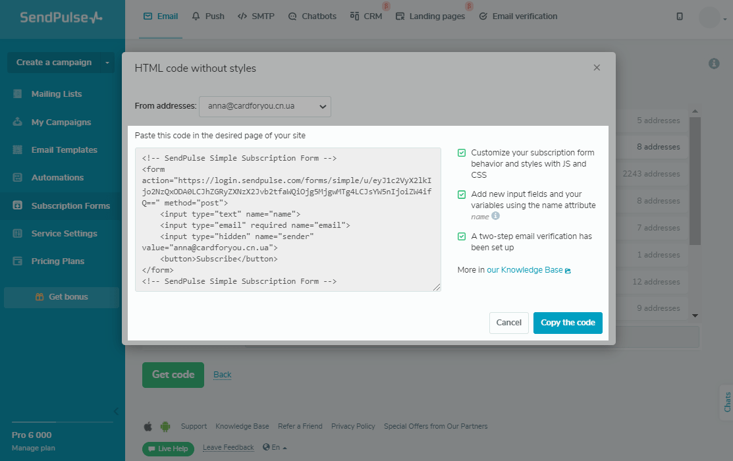Screen dimensions: 733x461
Task: Click the gift icon on Get bonus
Action: tap(40, 297)
